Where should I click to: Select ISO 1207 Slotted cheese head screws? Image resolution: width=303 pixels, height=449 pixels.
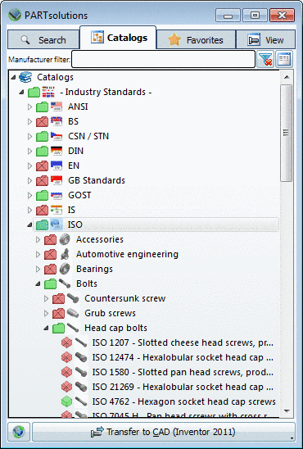point(183,342)
